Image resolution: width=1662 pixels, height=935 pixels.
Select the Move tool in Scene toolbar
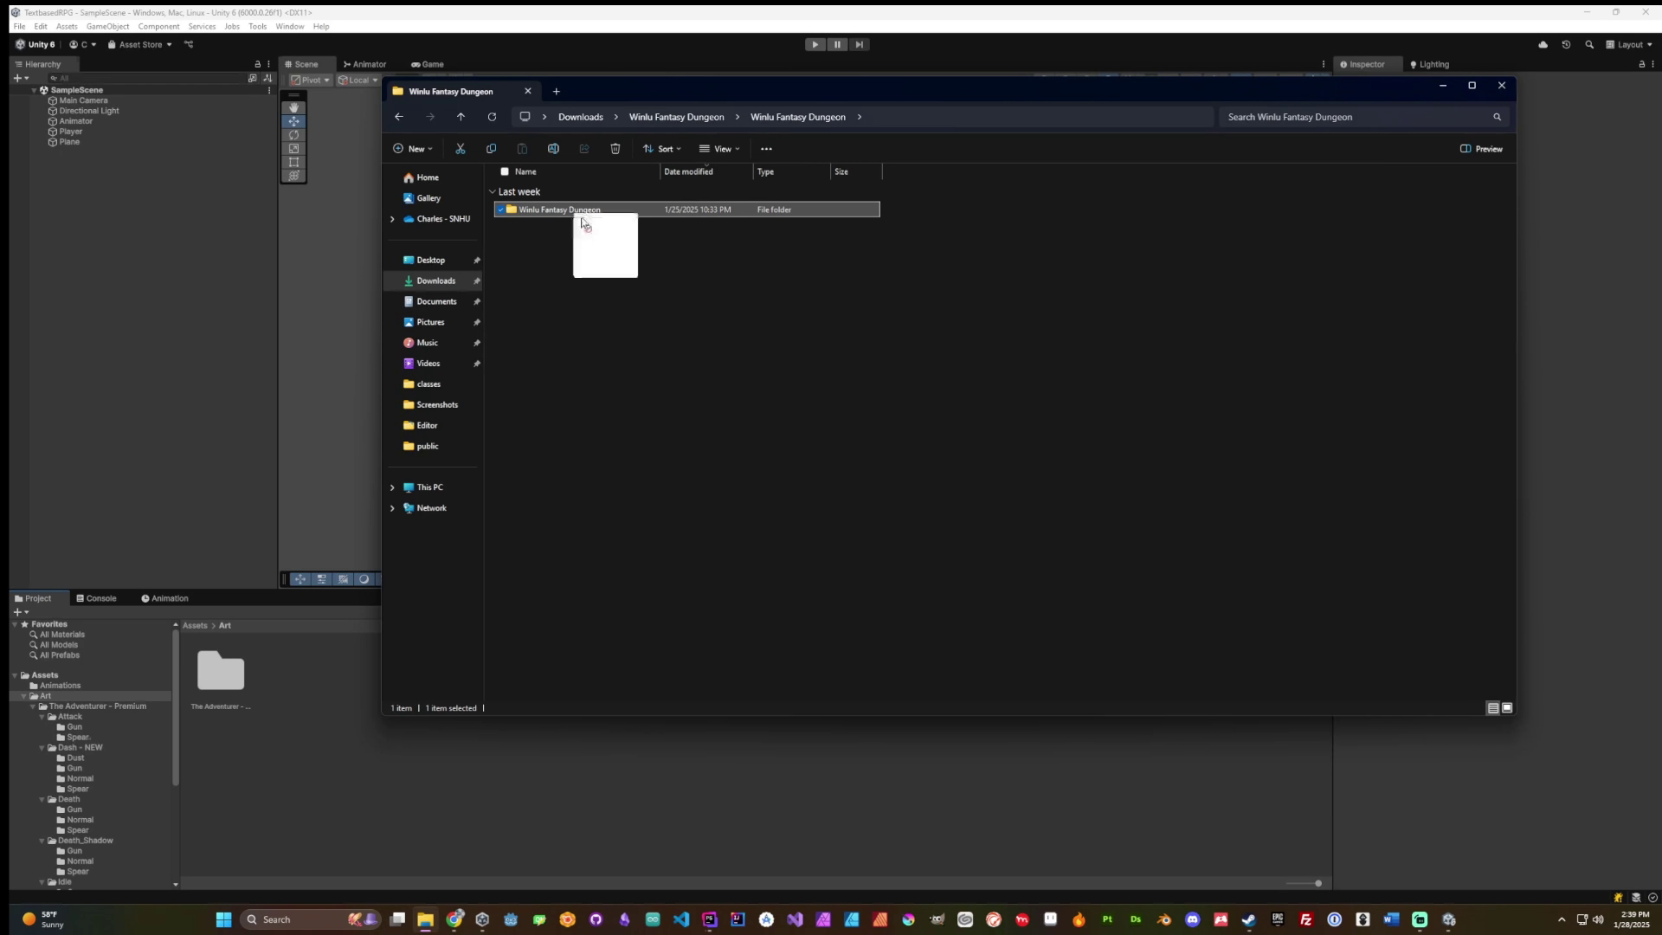coord(293,121)
